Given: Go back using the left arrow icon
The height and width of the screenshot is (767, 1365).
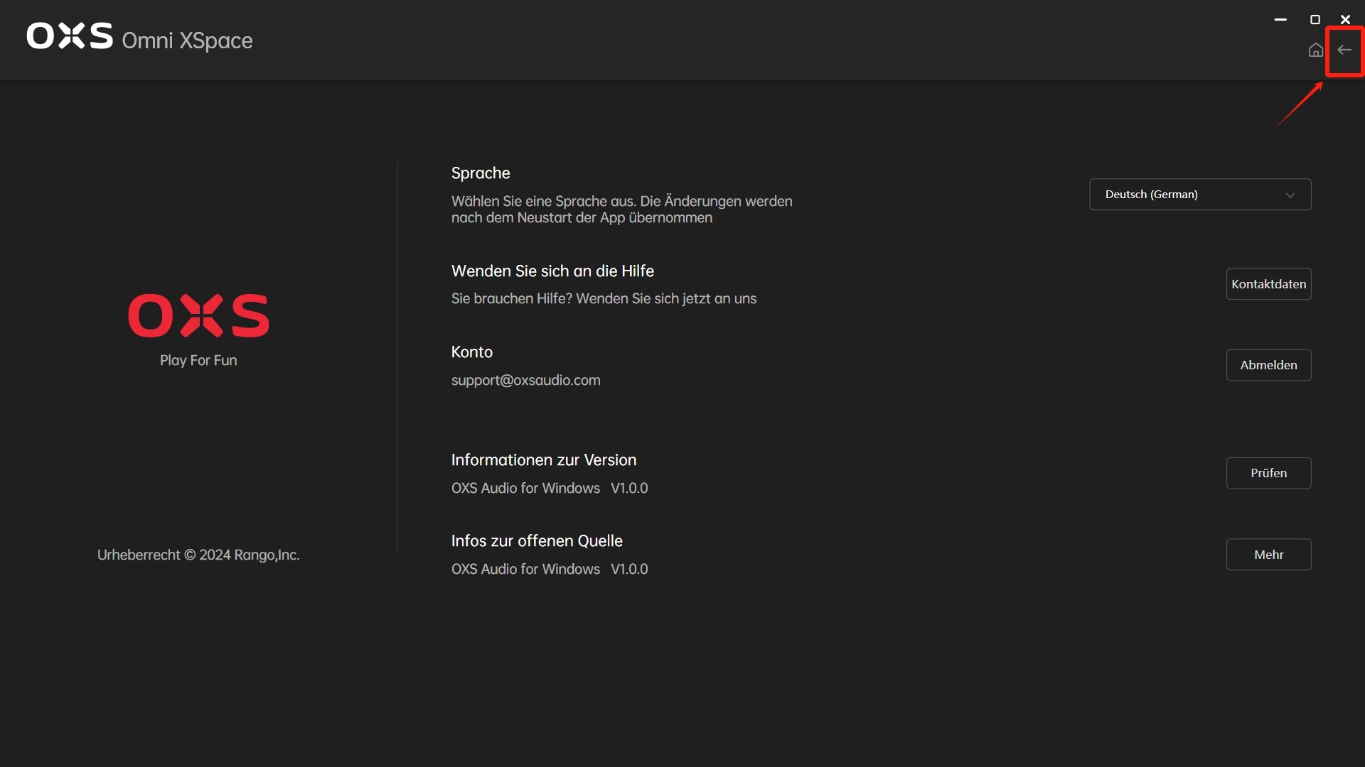Looking at the screenshot, I should [1344, 50].
